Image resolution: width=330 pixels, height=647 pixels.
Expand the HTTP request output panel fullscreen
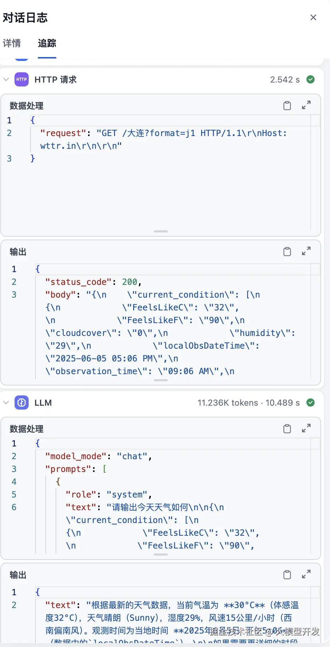[x=306, y=251]
